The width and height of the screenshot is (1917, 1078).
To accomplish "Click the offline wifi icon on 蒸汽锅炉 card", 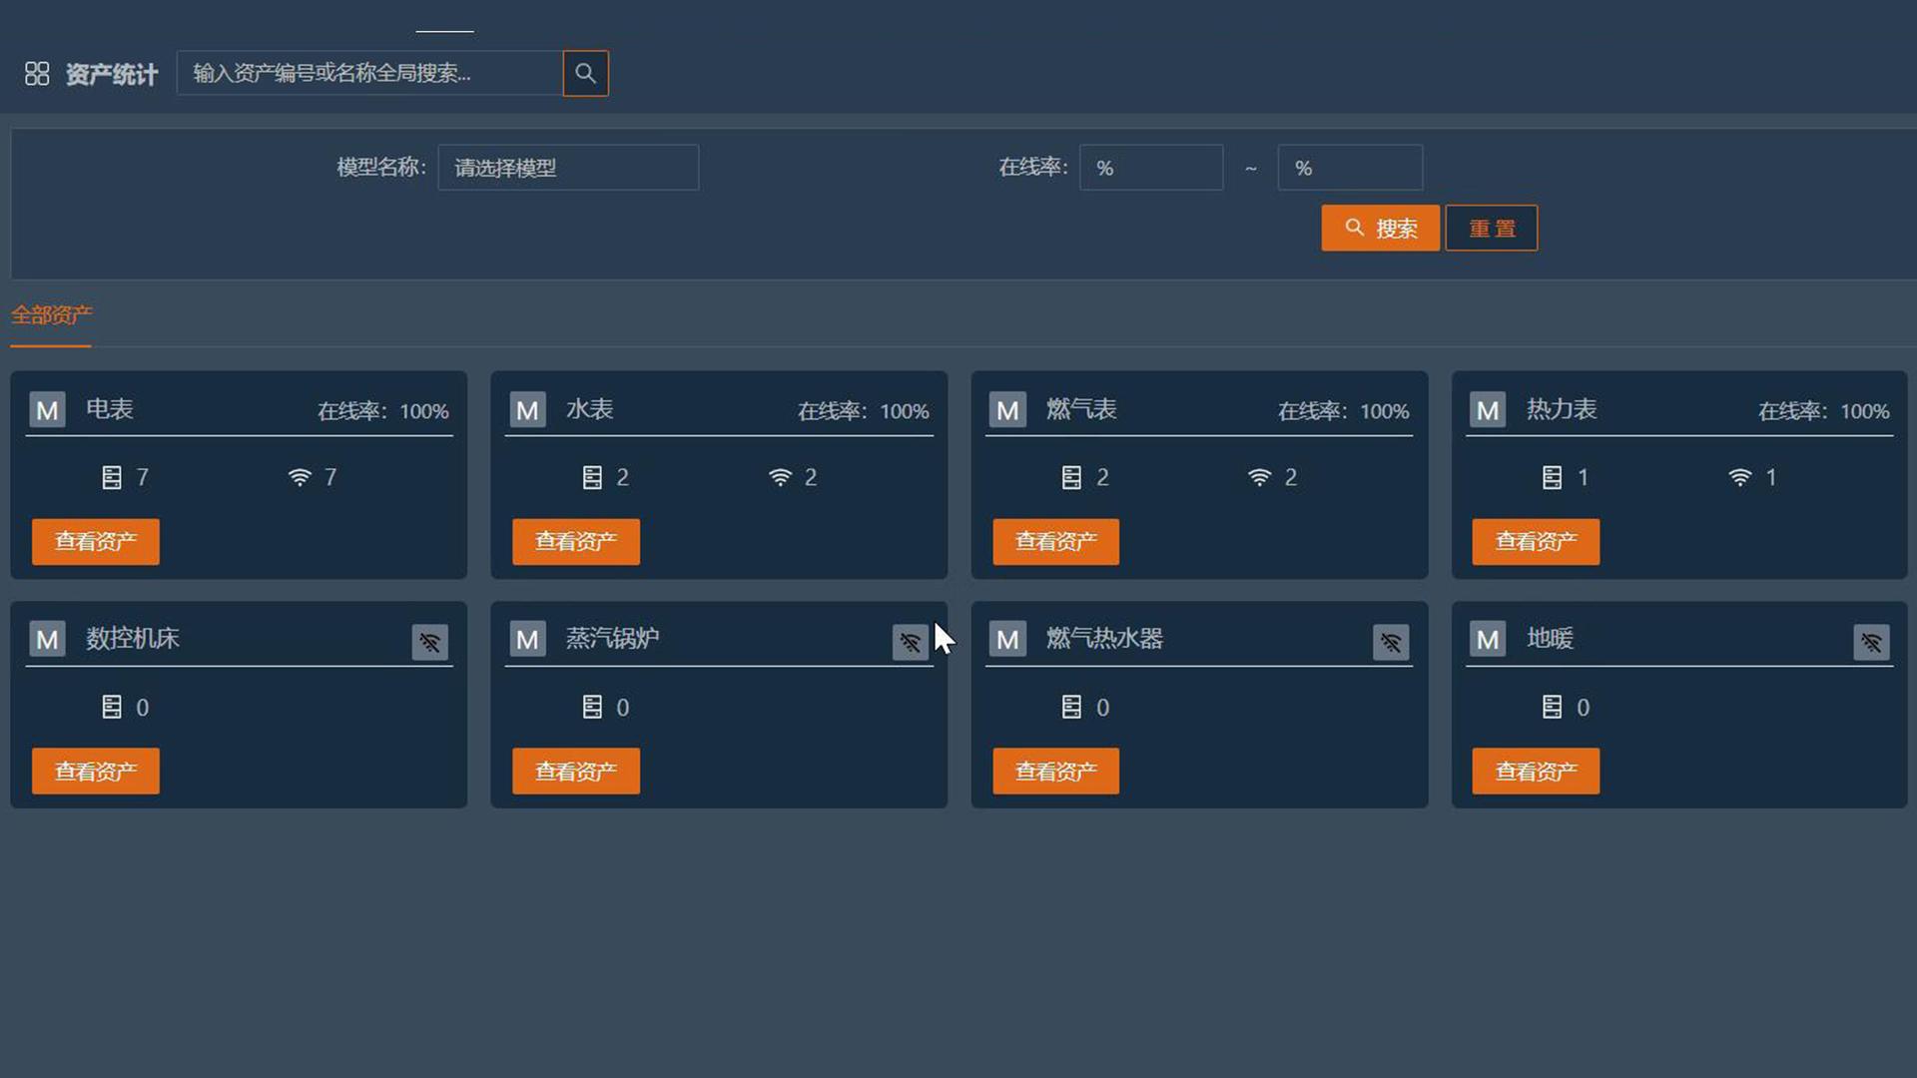I will (x=911, y=642).
